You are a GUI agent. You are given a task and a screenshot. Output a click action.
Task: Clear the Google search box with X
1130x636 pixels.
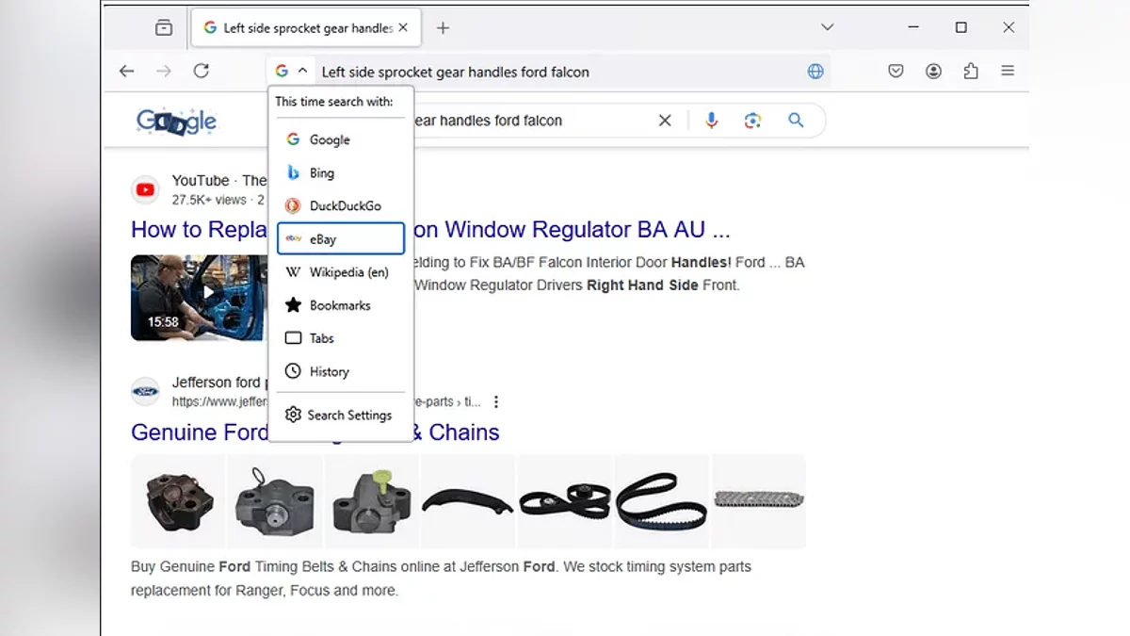(x=665, y=121)
